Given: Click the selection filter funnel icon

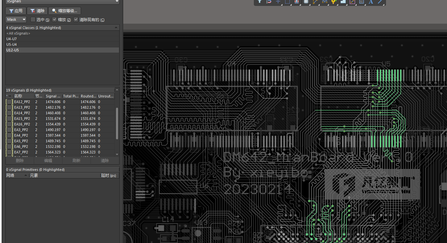Looking at the screenshot, I should click(260, 2).
